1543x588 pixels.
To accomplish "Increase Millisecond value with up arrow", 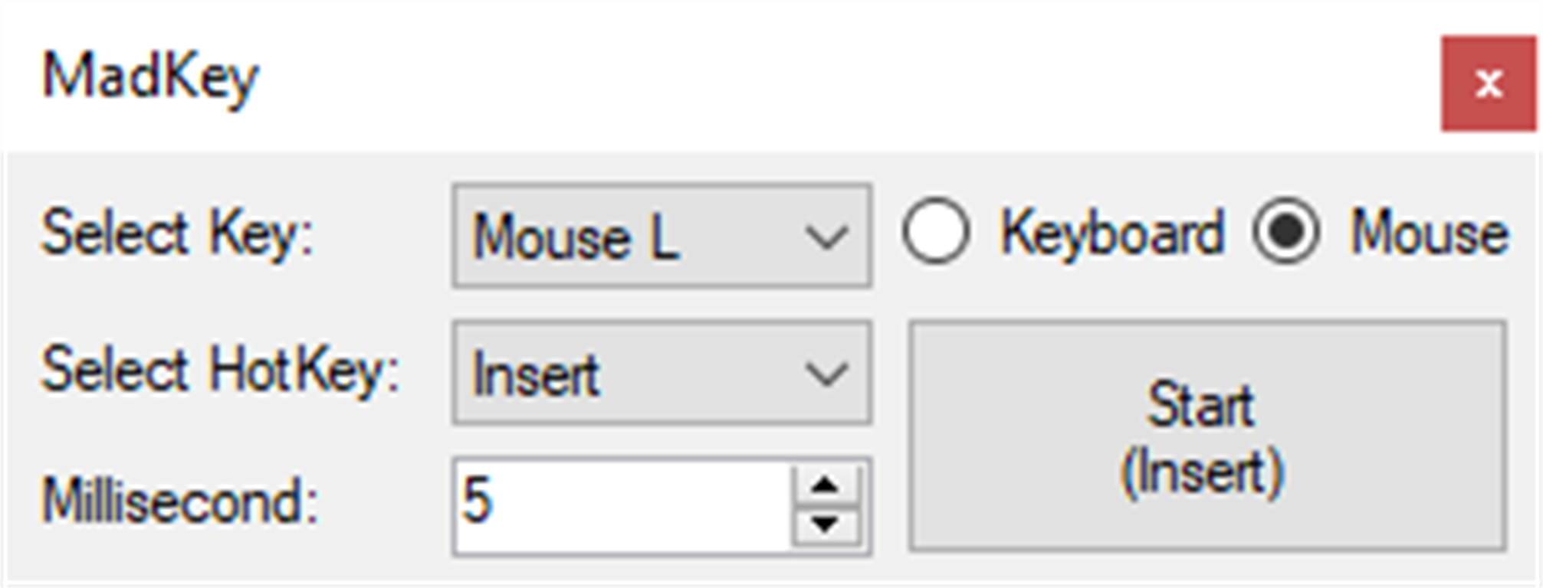I will [x=826, y=485].
